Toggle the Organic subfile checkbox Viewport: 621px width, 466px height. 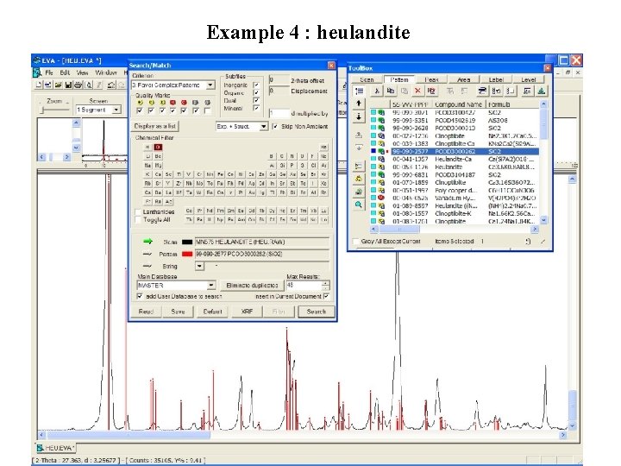point(256,92)
